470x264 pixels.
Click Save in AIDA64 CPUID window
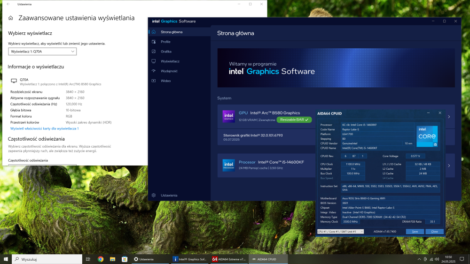coord(415,232)
